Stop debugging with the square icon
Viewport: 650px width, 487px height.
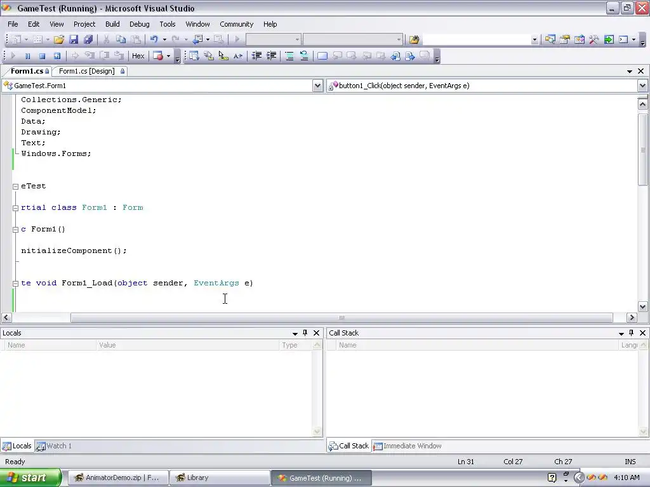42,56
